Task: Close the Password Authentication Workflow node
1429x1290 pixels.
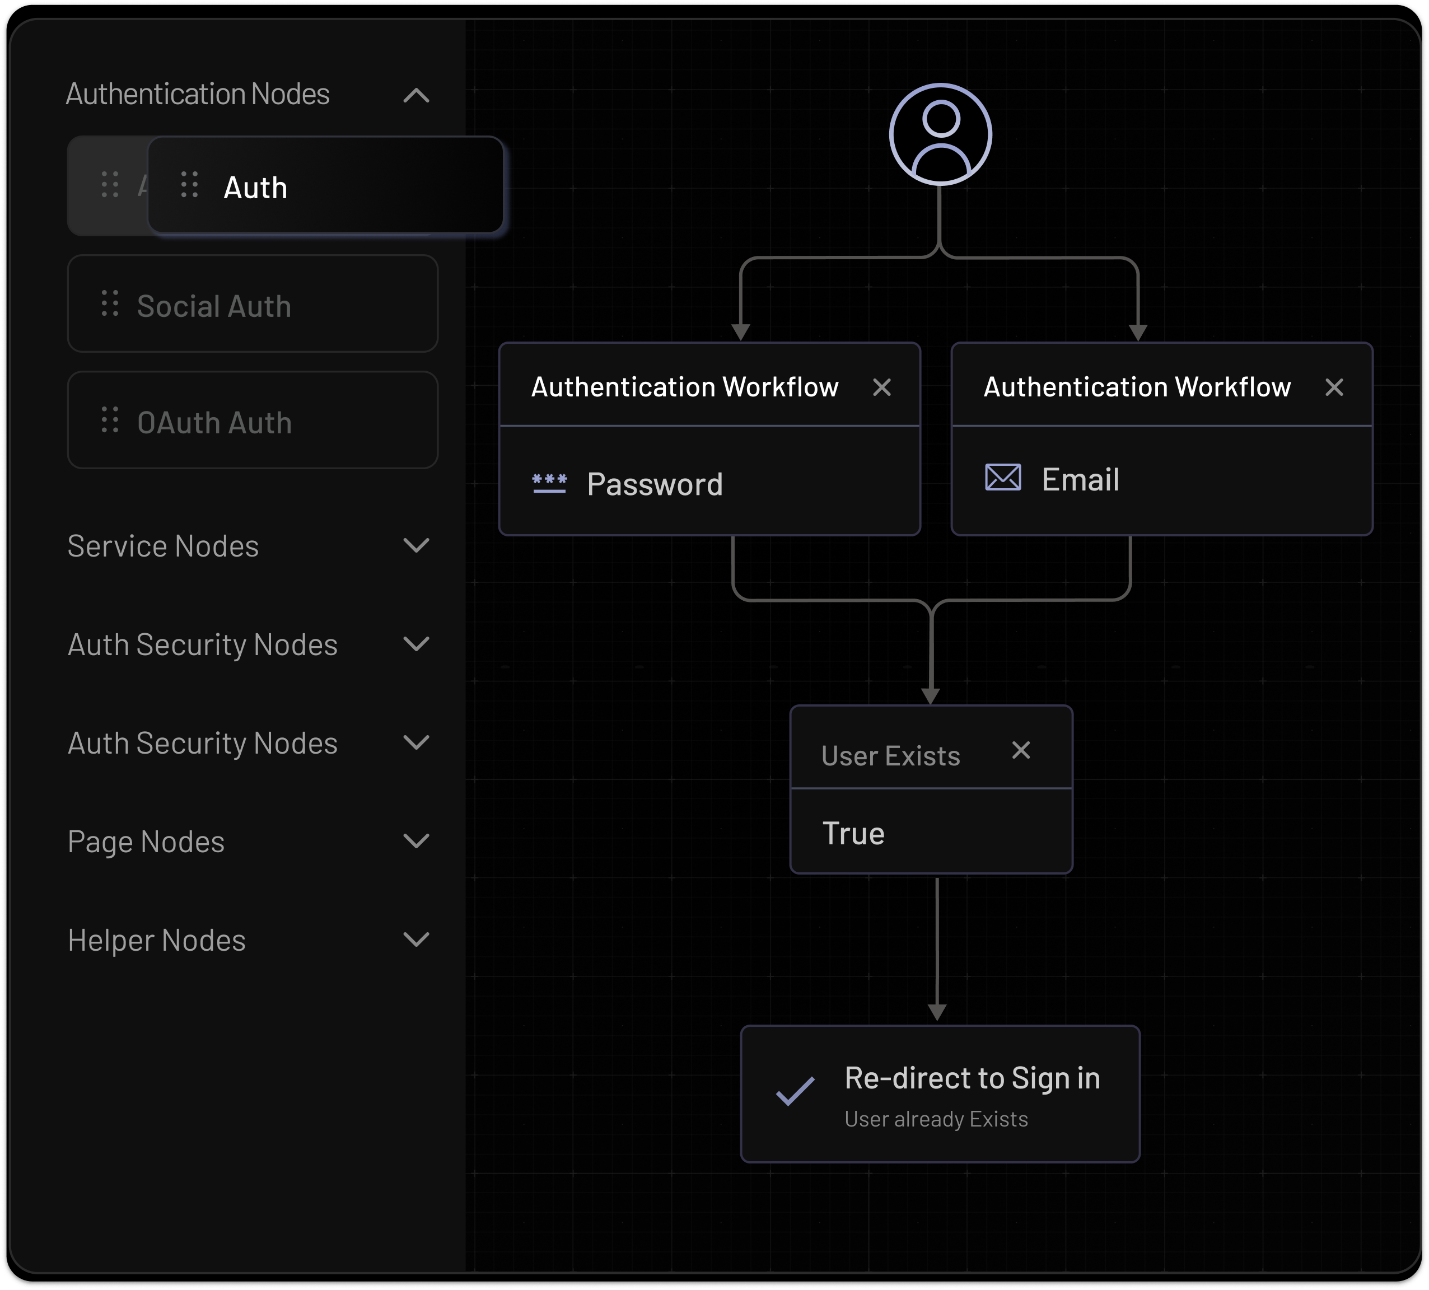Action: [x=883, y=387]
